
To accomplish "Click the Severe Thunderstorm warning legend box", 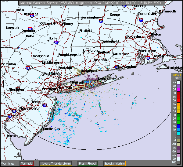I will pyautogui.click(x=56, y=163).
